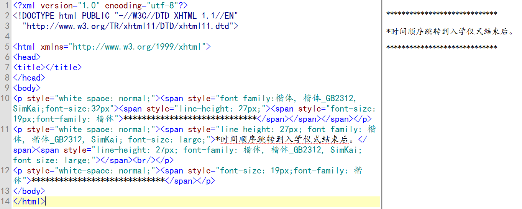Viewport: 522px width, 209px height.
Task: Click the closing '</body>' tag
Action: click(x=29, y=191)
